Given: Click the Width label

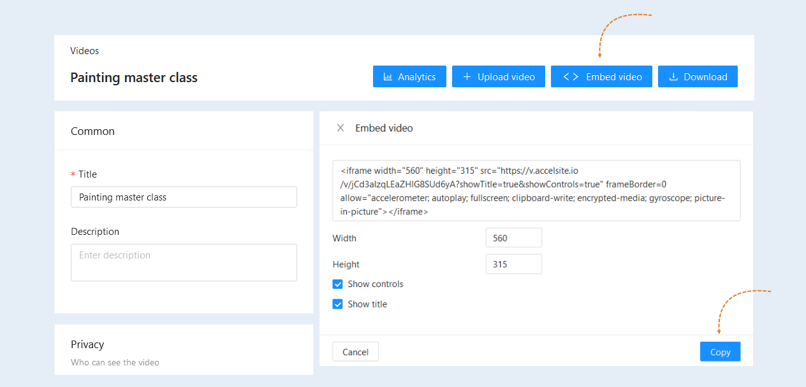Looking at the screenshot, I should [344, 238].
